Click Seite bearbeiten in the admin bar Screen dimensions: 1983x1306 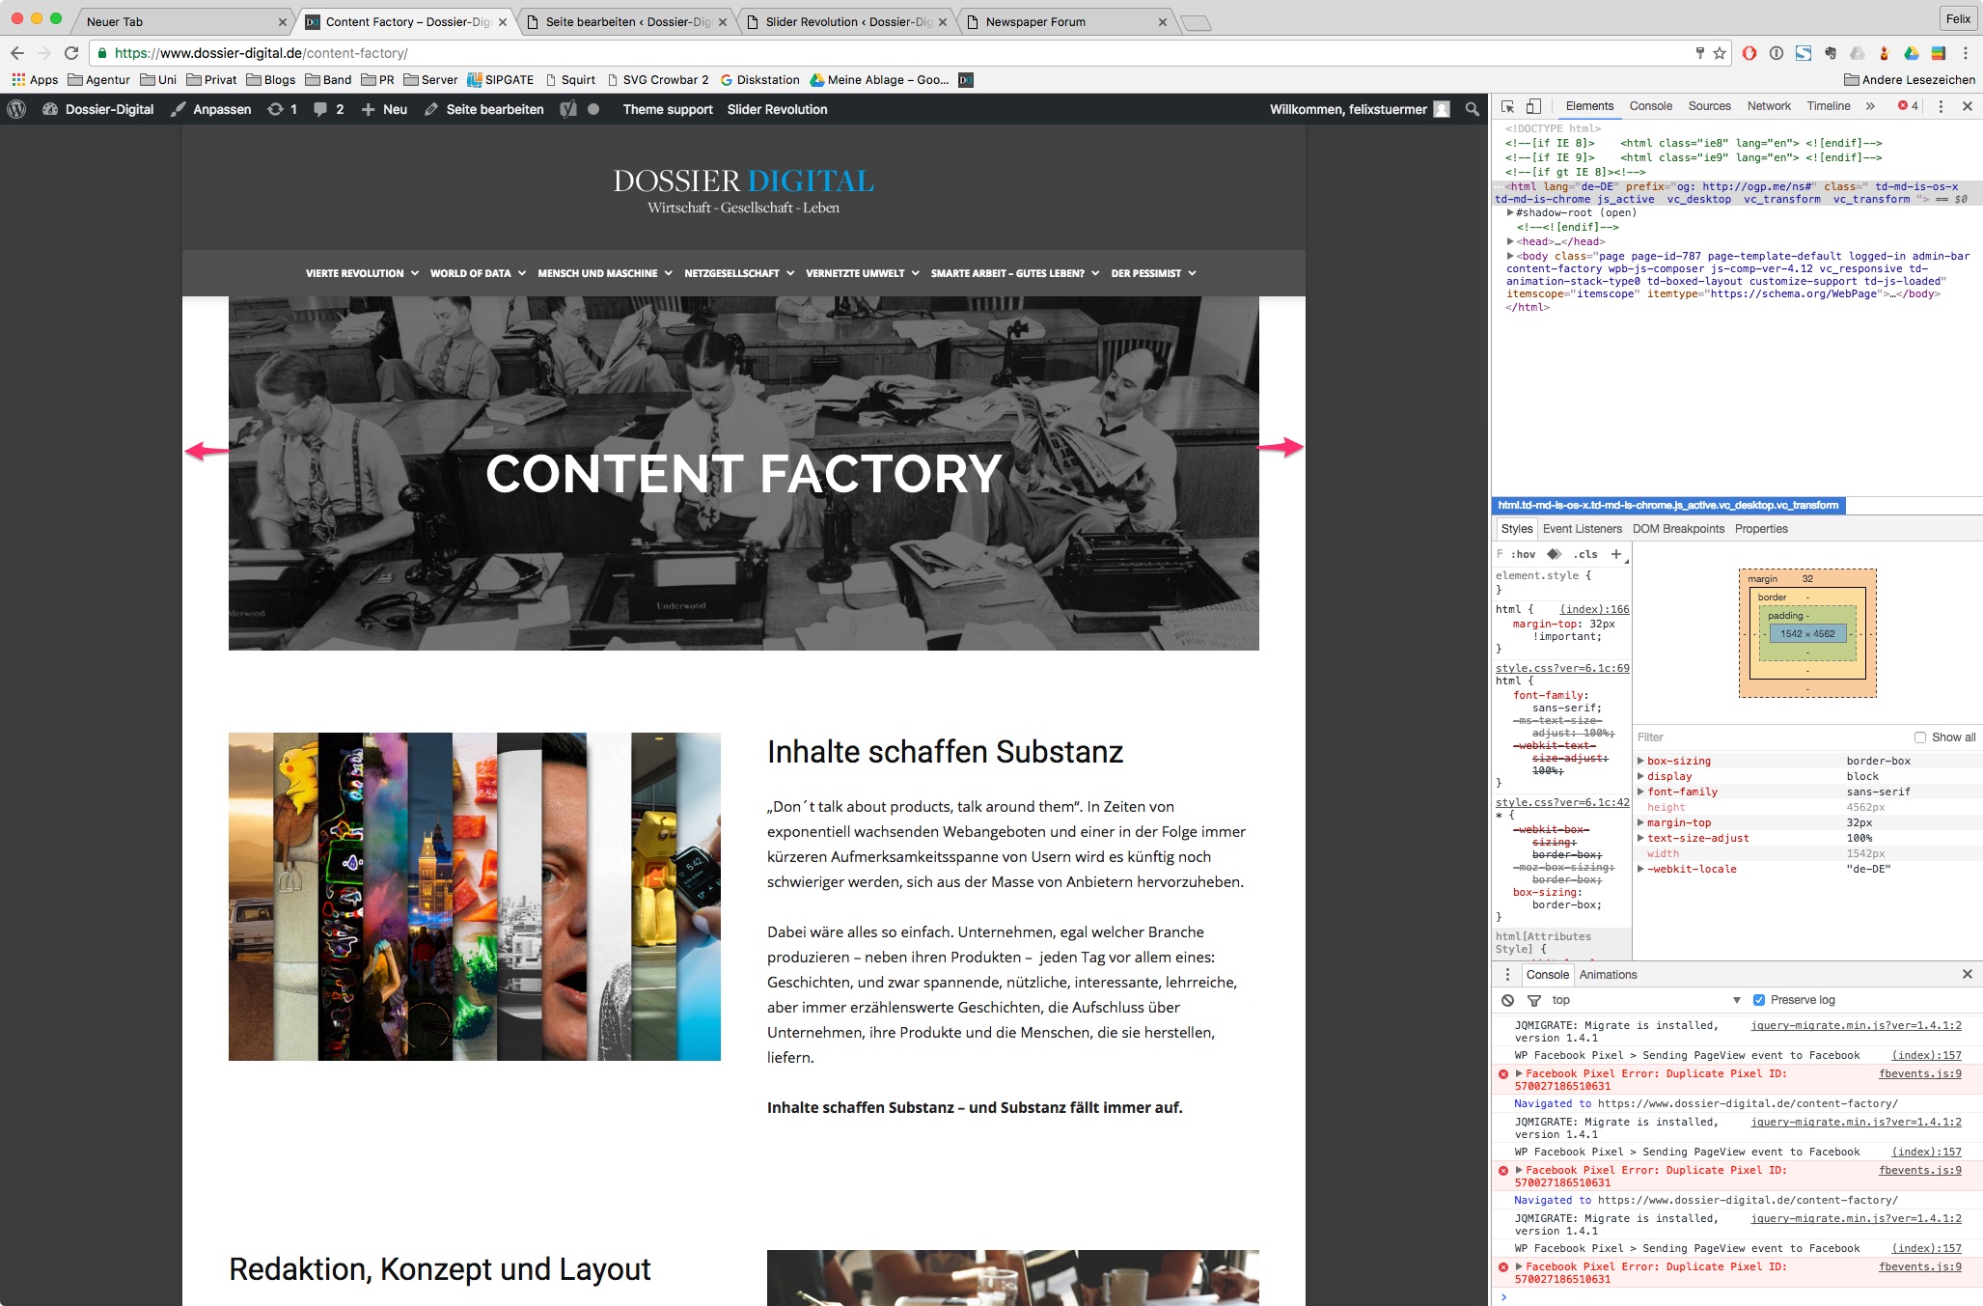point(483,109)
